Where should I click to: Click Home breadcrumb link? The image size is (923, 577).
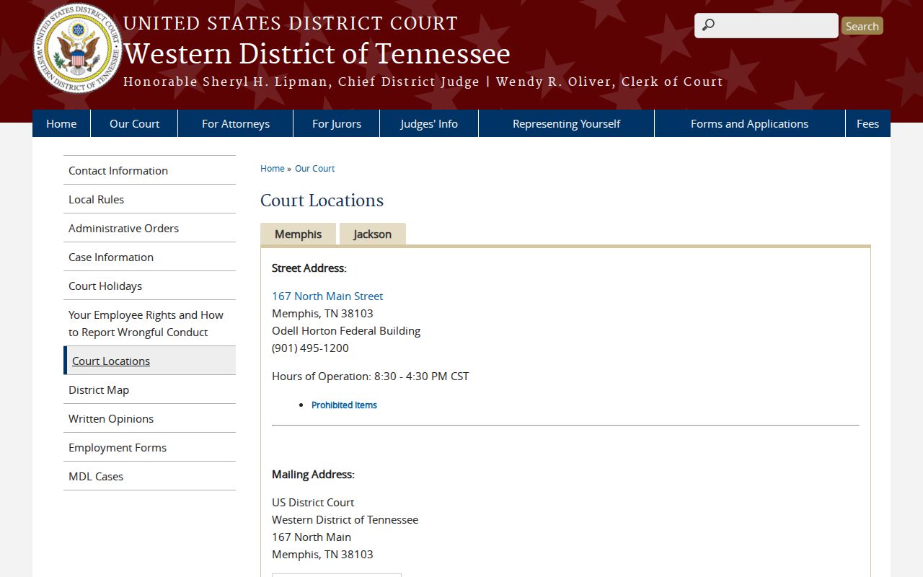[x=273, y=168]
